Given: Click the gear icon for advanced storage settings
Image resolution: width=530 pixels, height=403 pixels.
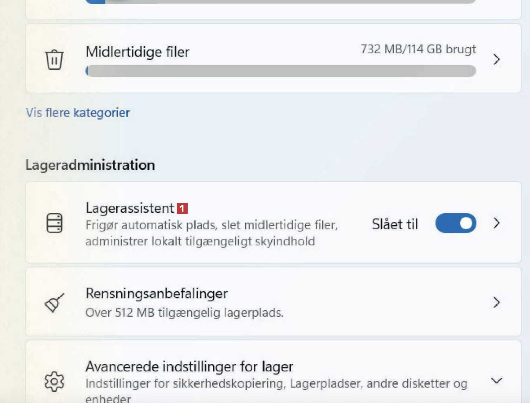Looking at the screenshot, I should click(54, 381).
